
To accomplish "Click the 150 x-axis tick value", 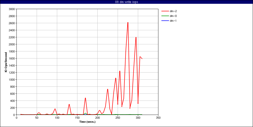I will pos(77,118).
